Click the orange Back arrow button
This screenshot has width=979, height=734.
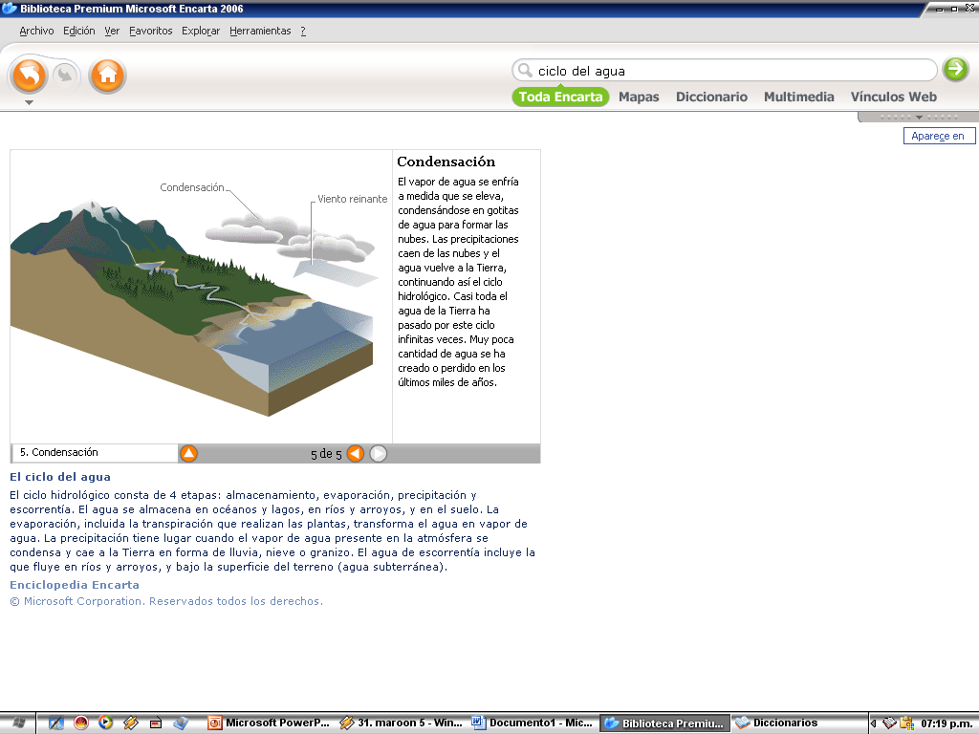(29, 75)
